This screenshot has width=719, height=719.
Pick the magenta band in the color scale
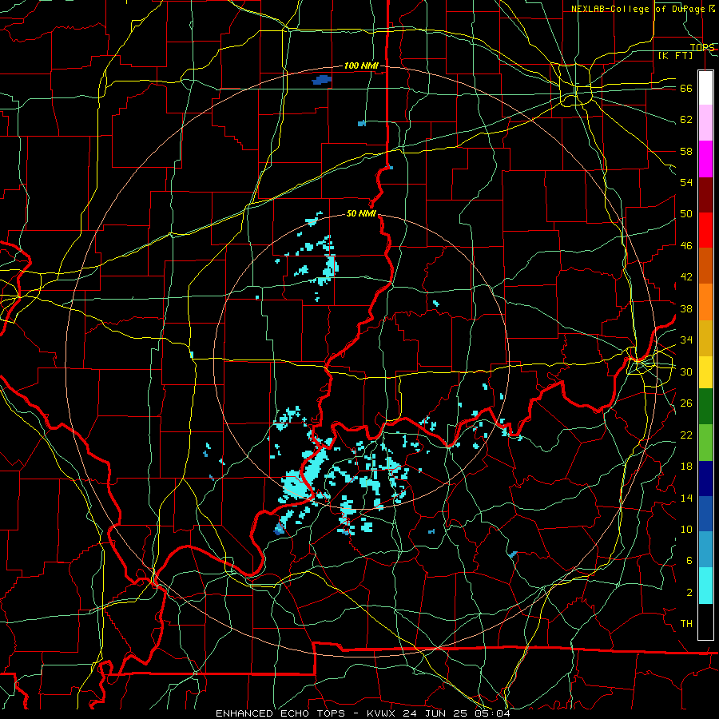click(x=705, y=159)
